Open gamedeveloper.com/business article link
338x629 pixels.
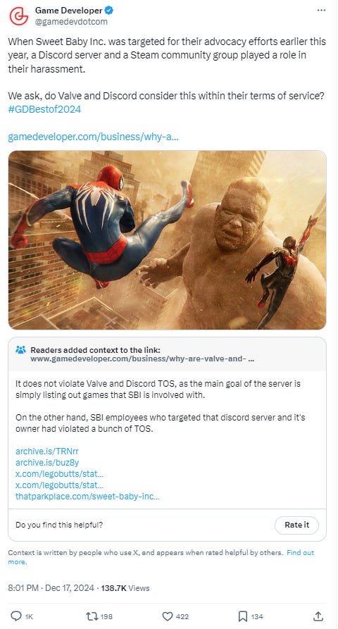click(x=93, y=137)
